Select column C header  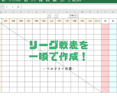6,12
